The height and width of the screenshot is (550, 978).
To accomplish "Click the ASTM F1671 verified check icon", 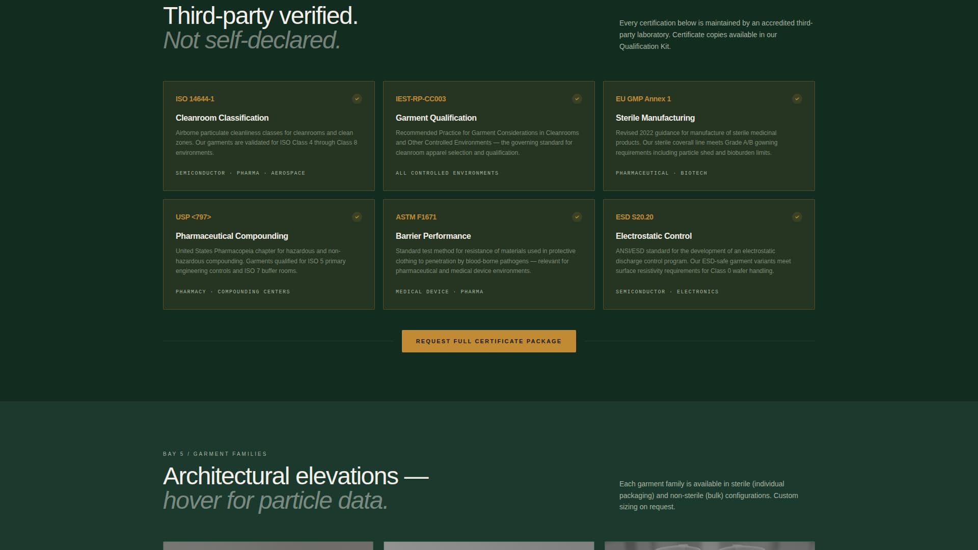I will (577, 217).
